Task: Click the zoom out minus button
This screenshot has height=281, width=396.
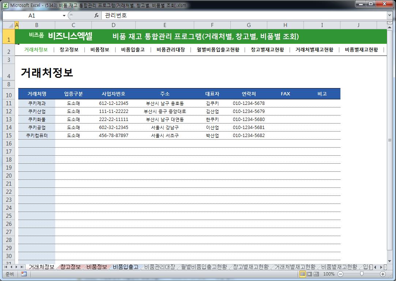Action: 340,274
